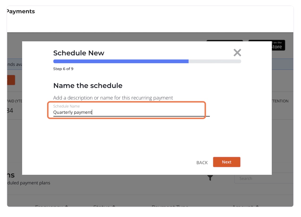Image resolution: width=301 pixels, height=217 pixels.
Task: Click the funnel filter icon
Action: coord(210,178)
